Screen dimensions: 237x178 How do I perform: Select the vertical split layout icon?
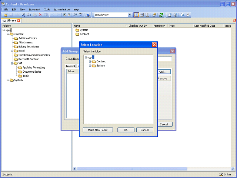pyautogui.click(x=147, y=15)
